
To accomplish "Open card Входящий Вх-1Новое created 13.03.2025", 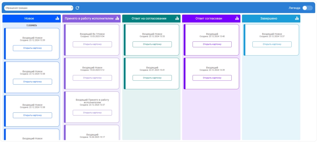I will point(92,44).
